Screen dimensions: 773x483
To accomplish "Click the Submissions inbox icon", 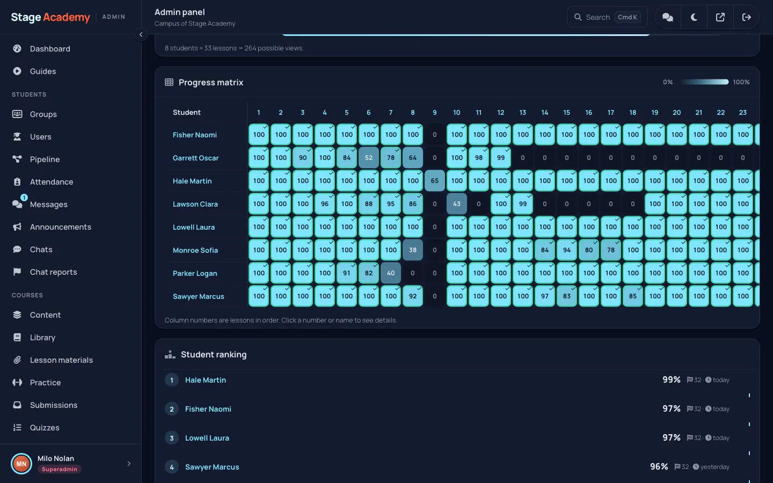I will point(17,405).
